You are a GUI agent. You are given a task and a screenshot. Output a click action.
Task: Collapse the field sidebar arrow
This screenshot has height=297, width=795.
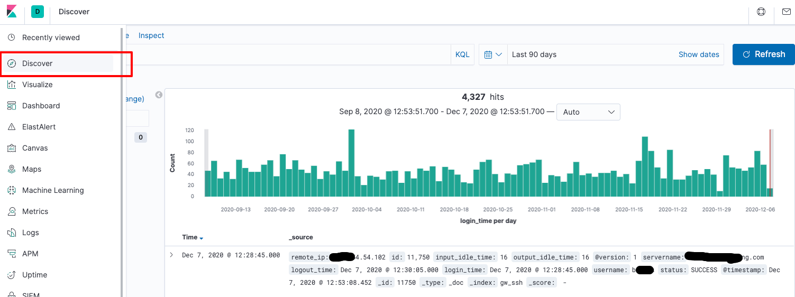158,95
